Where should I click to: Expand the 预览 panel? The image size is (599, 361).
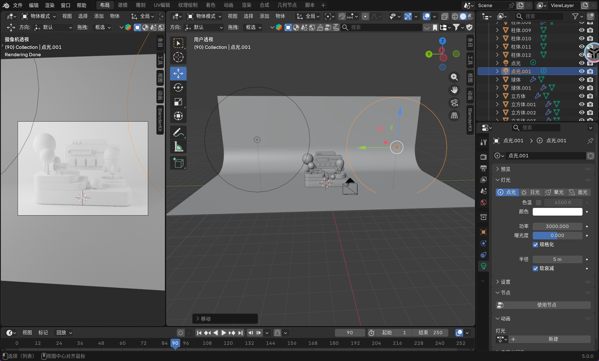[x=505, y=169]
